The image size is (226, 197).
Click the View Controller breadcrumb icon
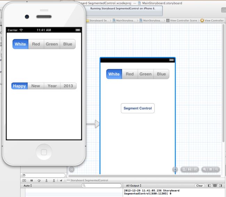coord(202,20)
